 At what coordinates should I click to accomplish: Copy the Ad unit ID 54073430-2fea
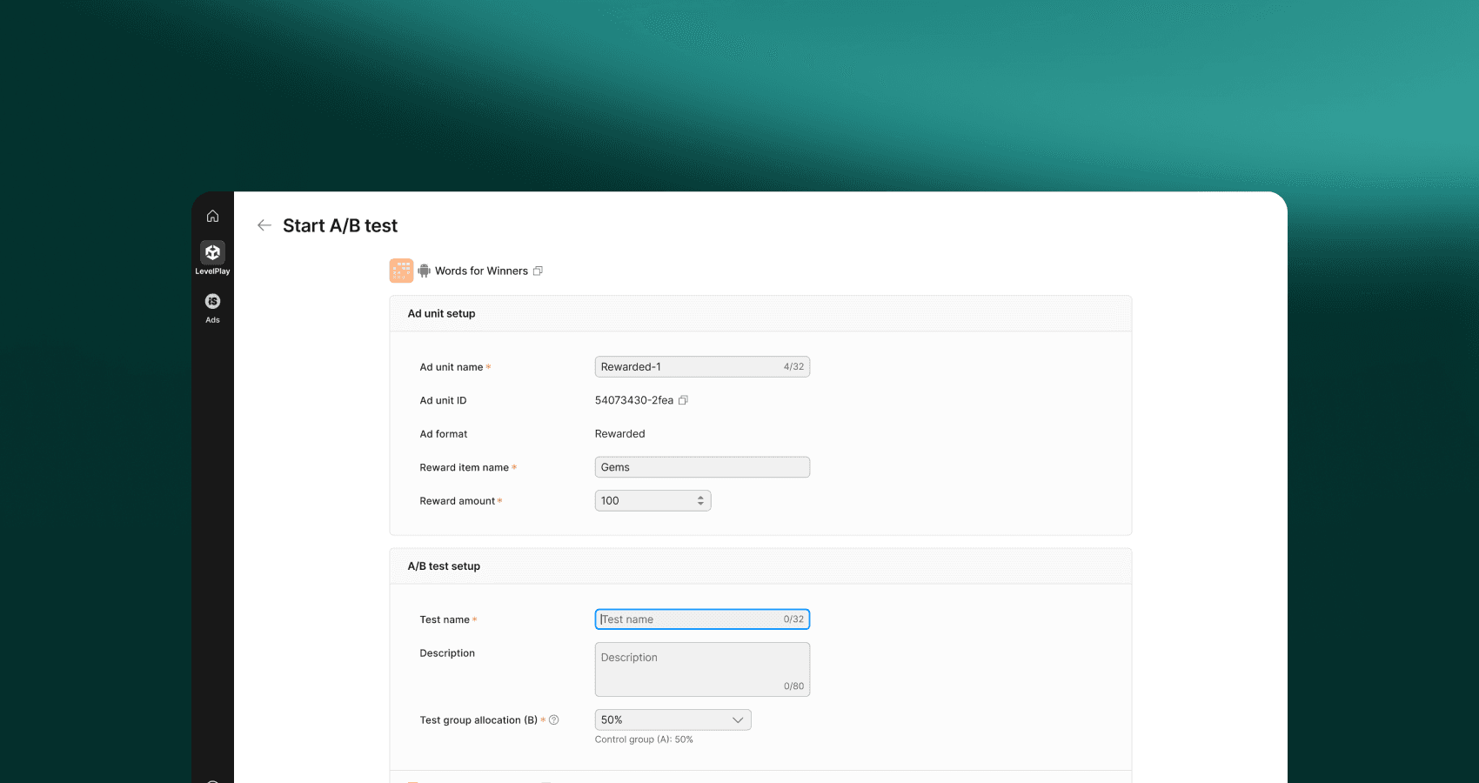click(683, 400)
